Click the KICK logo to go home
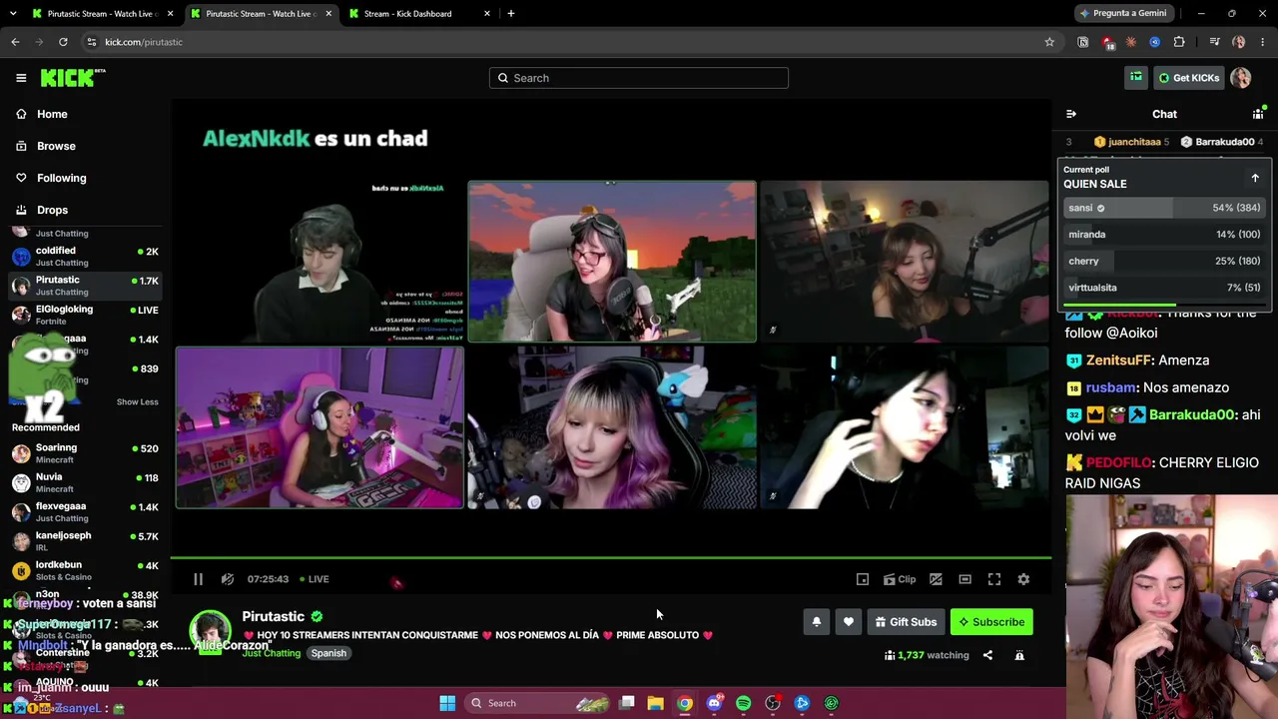The image size is (1278, 719). tap(73, 78)
